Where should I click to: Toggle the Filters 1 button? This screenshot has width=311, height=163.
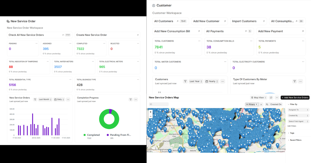[x=251, y=105]
